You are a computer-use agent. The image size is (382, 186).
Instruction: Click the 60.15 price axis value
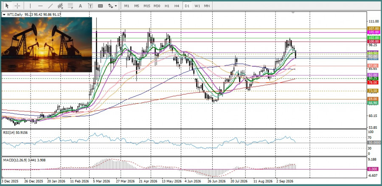(x=374, y=116)
